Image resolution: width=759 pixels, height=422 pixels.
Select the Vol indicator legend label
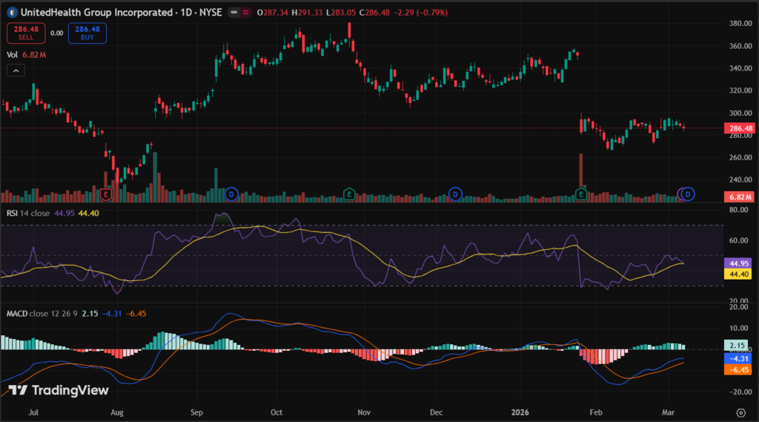[12, 54]
